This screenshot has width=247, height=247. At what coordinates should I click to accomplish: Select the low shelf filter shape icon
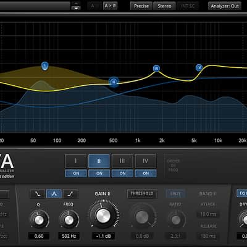(x=37, y=194)
